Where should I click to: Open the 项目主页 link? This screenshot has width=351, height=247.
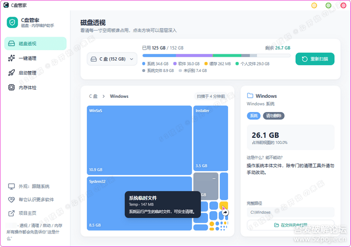click(x=27, y=213)
